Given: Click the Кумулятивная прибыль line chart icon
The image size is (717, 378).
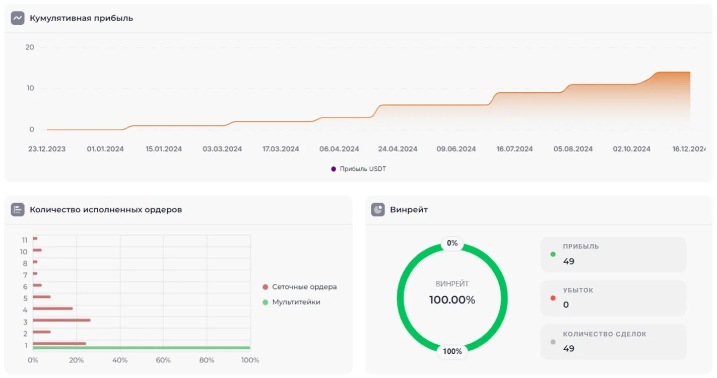Looking at the screenshot, I should 18,18.
